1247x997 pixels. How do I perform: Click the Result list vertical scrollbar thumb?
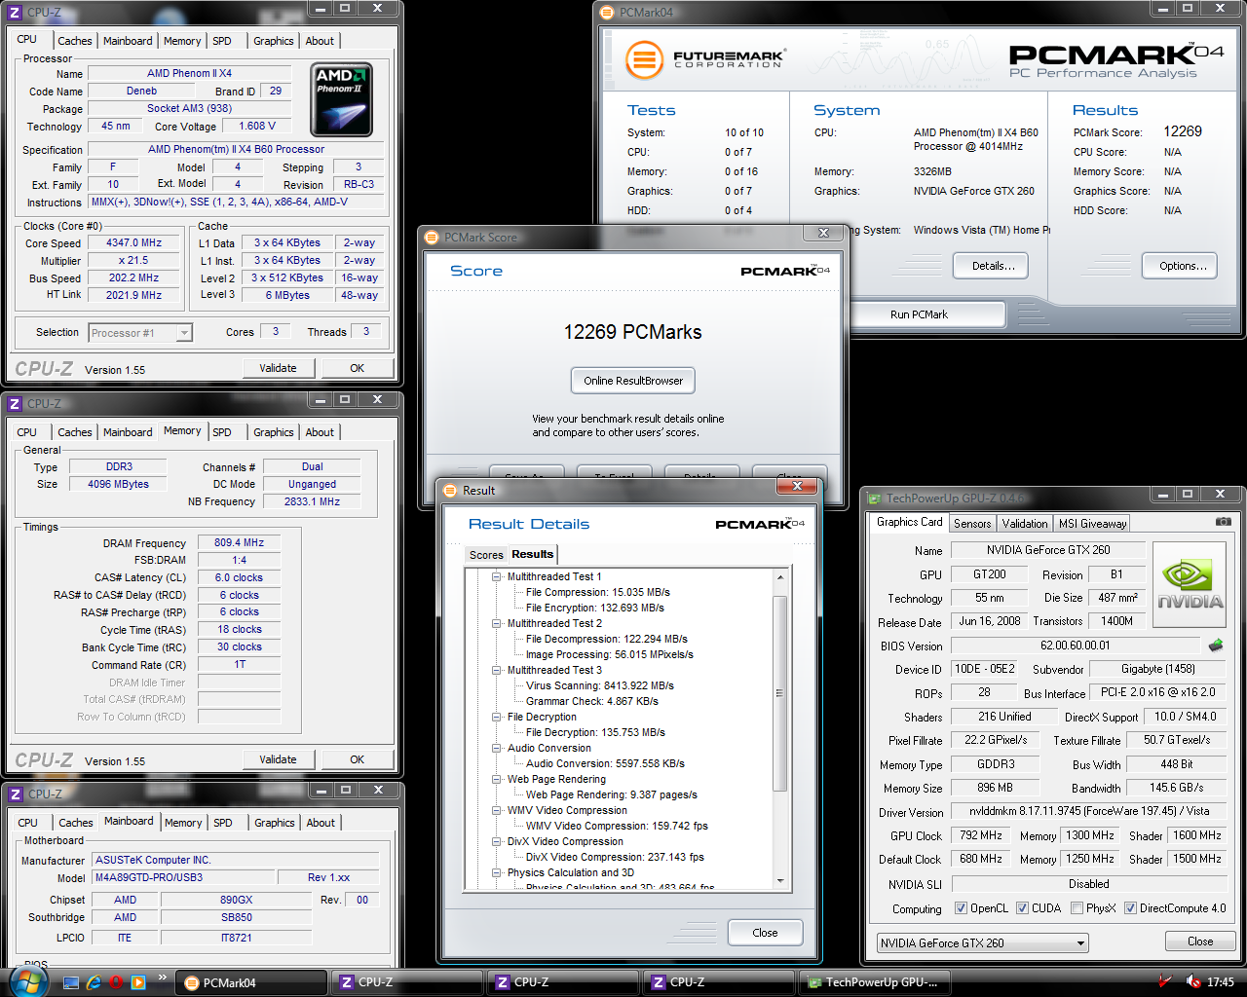click(779, 693)
